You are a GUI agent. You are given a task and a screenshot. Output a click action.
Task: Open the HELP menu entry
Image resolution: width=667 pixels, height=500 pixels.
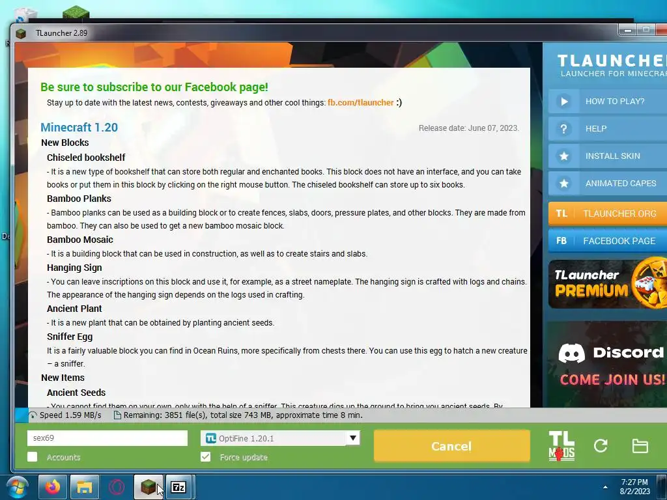(x=608, y=128)
